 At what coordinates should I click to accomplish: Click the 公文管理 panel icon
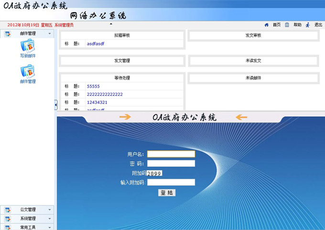point(7,210)
